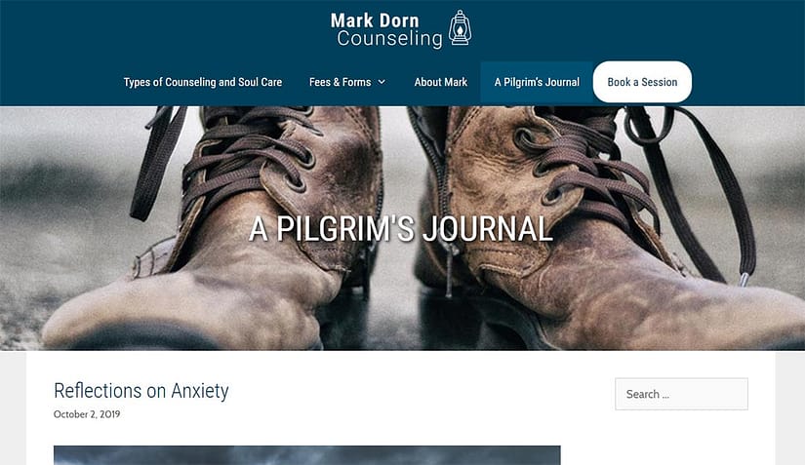Click the Mark Dorn name in header
Viewport: 805px width, 465px height.
(x=375, y=20)
